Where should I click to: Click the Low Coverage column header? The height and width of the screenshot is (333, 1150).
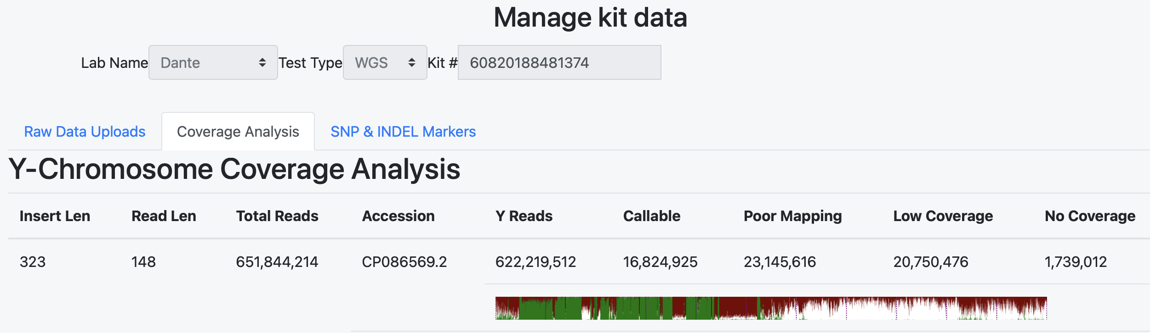point(943,216)
